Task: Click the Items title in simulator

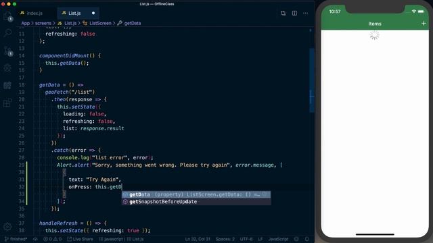Action: coord(375,24)
